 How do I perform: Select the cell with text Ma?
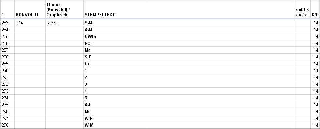coord(189,50)
